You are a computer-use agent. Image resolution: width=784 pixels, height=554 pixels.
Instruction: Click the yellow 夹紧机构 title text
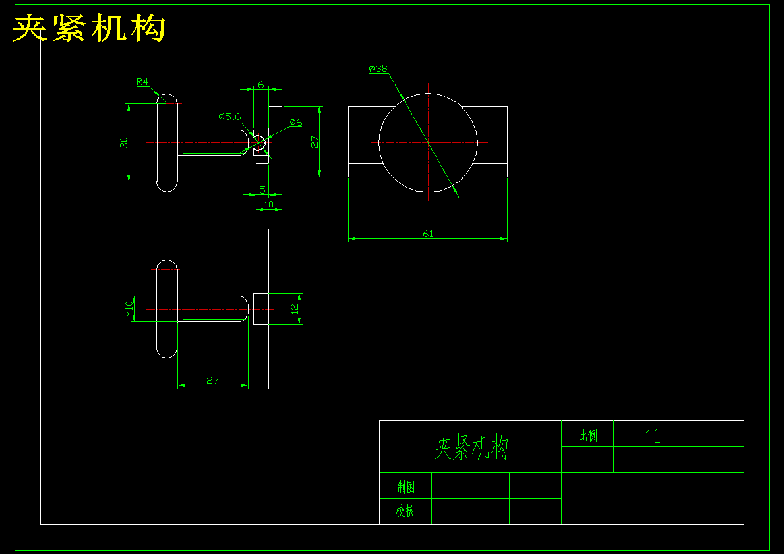point(88,27)
